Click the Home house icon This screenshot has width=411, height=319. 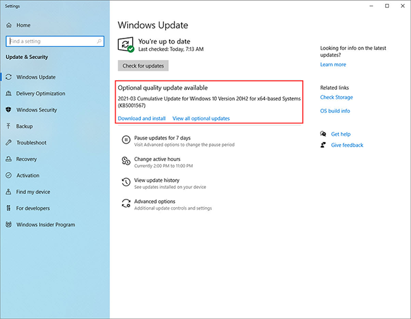point(9,25)
